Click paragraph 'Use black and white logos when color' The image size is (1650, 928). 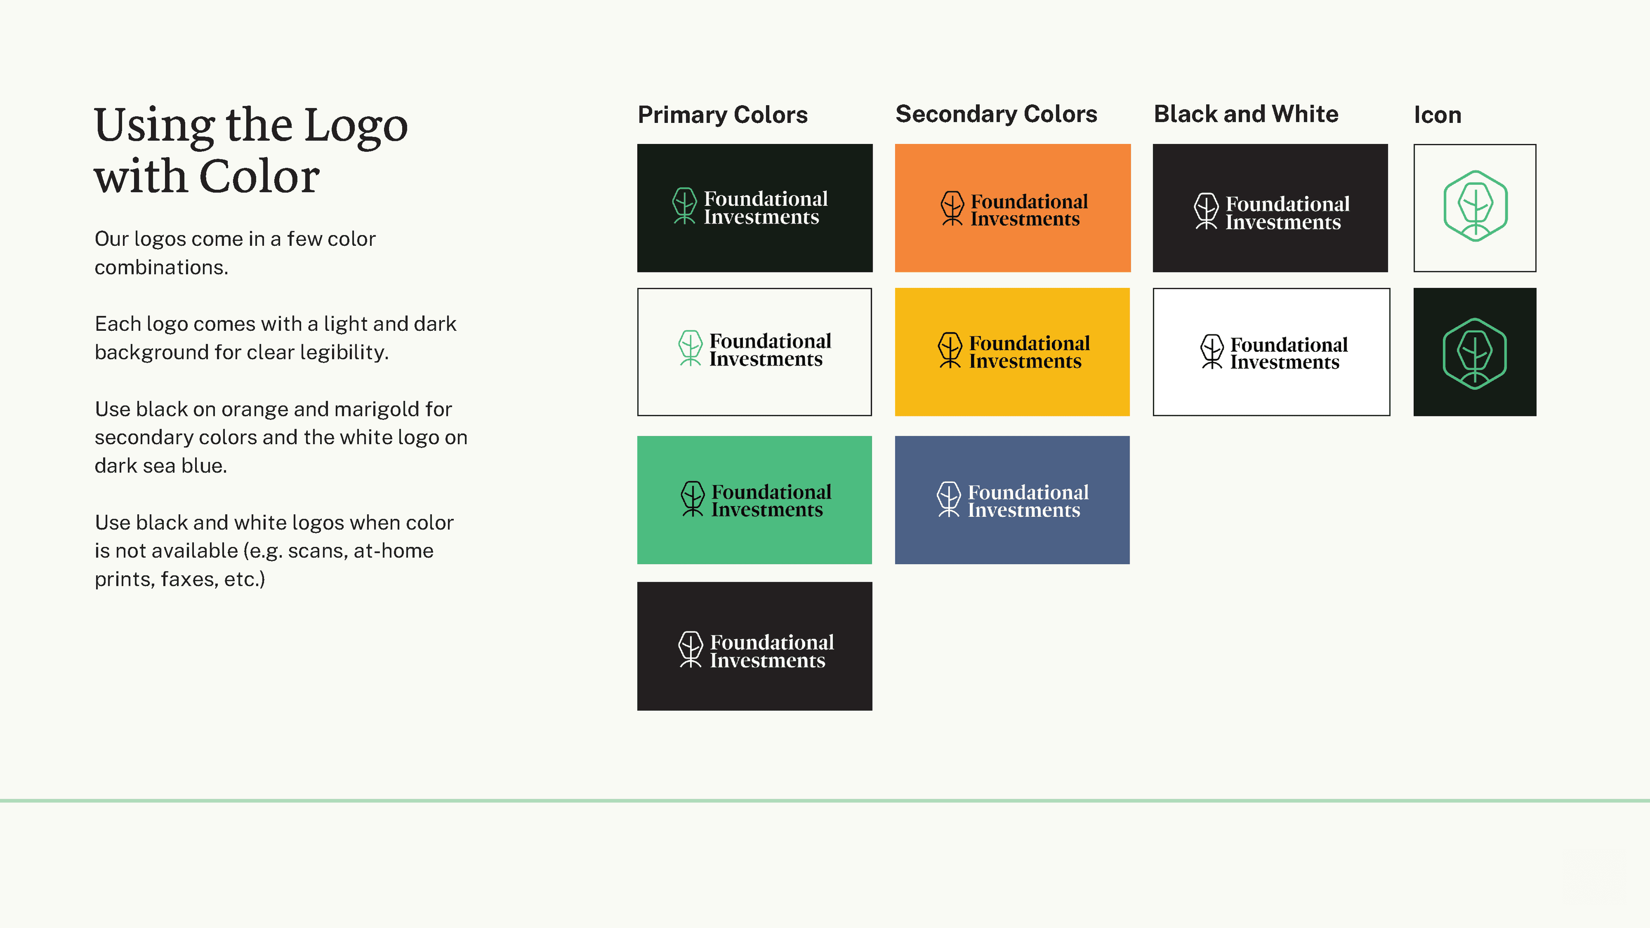(x=274, y=551)
